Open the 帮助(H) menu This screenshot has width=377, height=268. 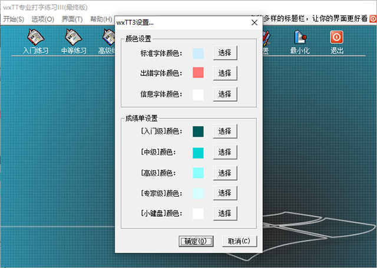tap(101, 19)
